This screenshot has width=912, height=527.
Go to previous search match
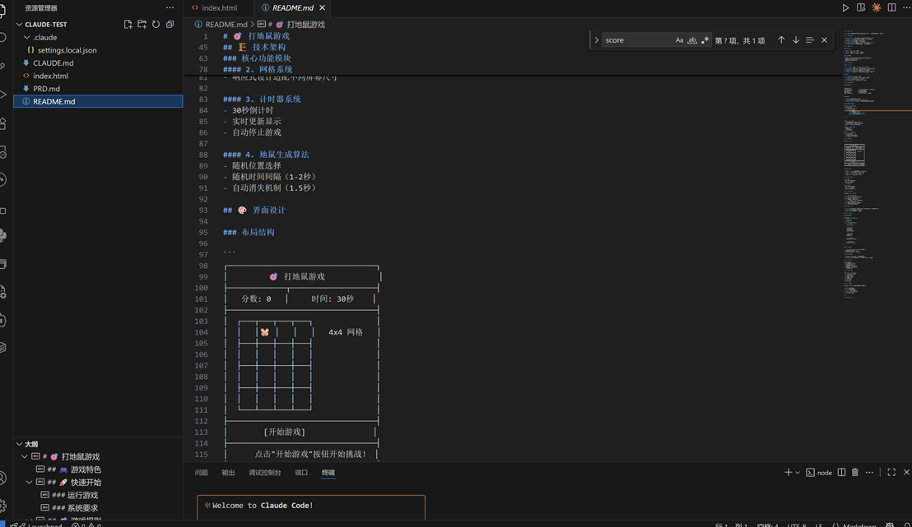pos(781,40)
